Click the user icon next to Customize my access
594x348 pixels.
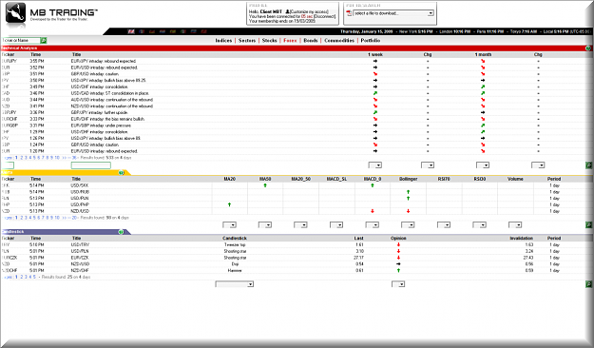click(x=288, y=11)
